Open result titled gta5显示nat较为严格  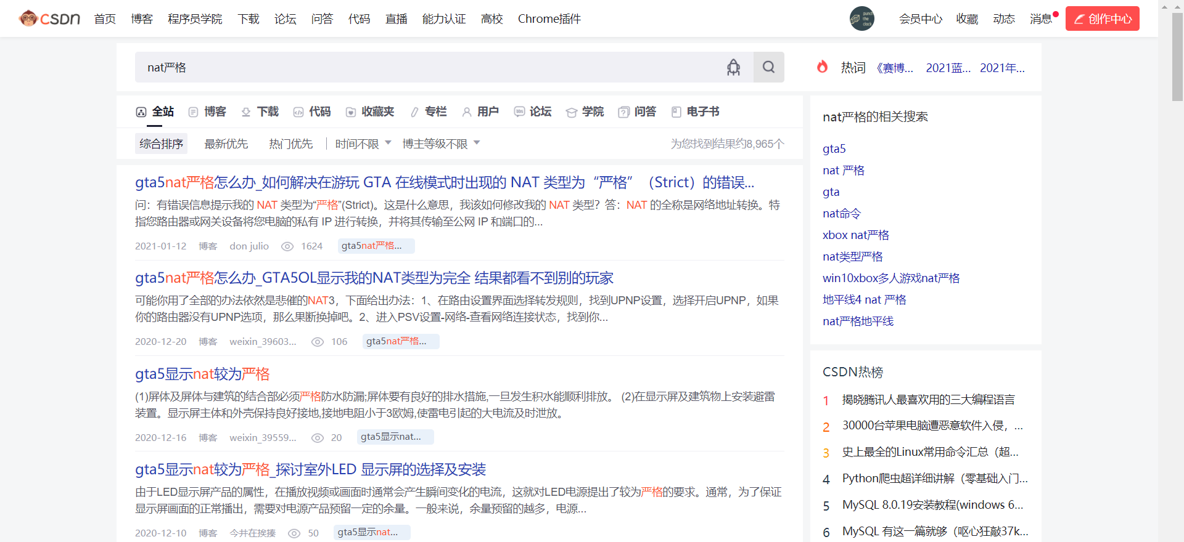coord(202,374)
